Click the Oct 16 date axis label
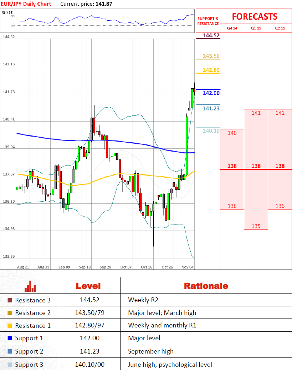This screenshot has height=370, width=292. pyautogui.click(x=147, y=267)
